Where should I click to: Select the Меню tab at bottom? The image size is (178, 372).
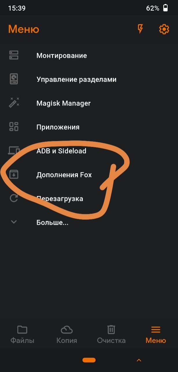156,335
